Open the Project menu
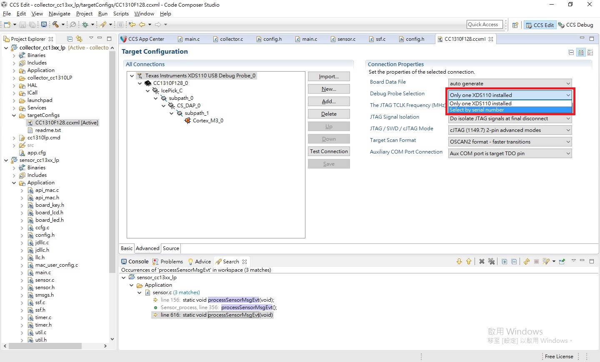This screenshot has width=600, height=362. click(x=84, y=14)
